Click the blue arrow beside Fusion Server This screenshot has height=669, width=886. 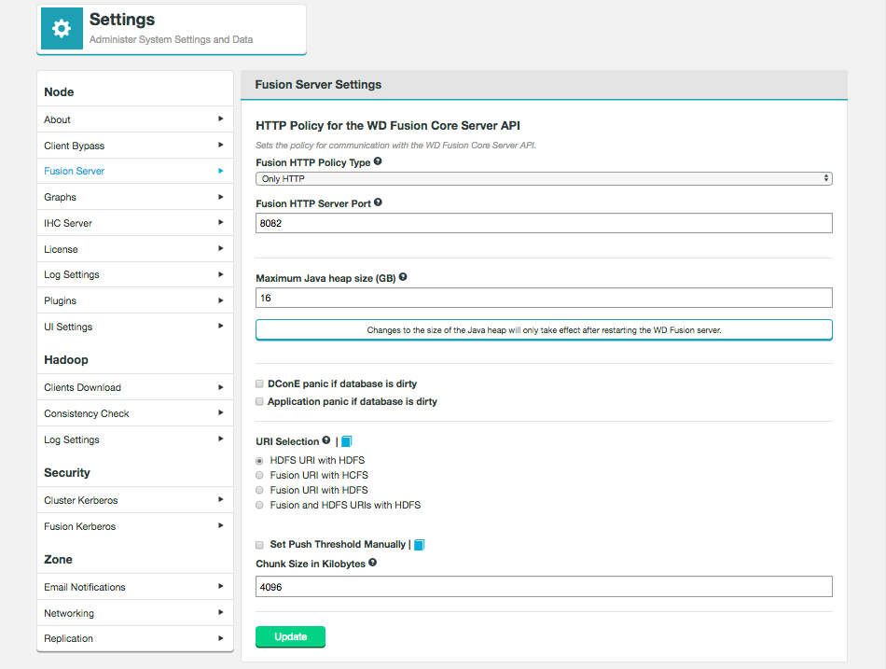tap(220, 171)
